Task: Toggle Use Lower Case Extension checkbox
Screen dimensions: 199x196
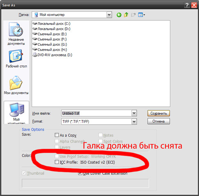Action: (80, 174)
